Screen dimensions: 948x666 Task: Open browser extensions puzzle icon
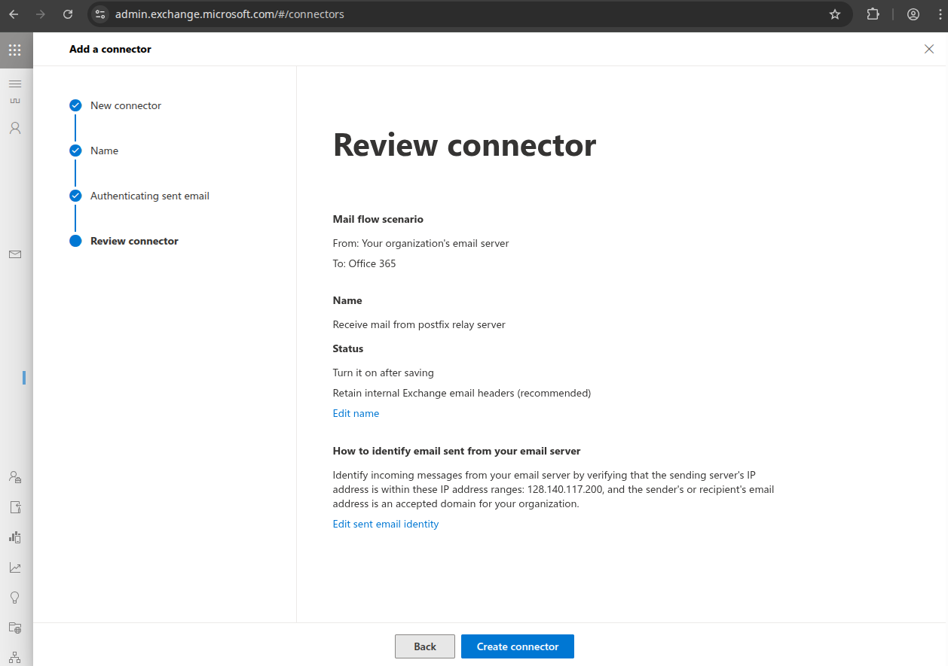pyautogui.click(x=873, y=14)
